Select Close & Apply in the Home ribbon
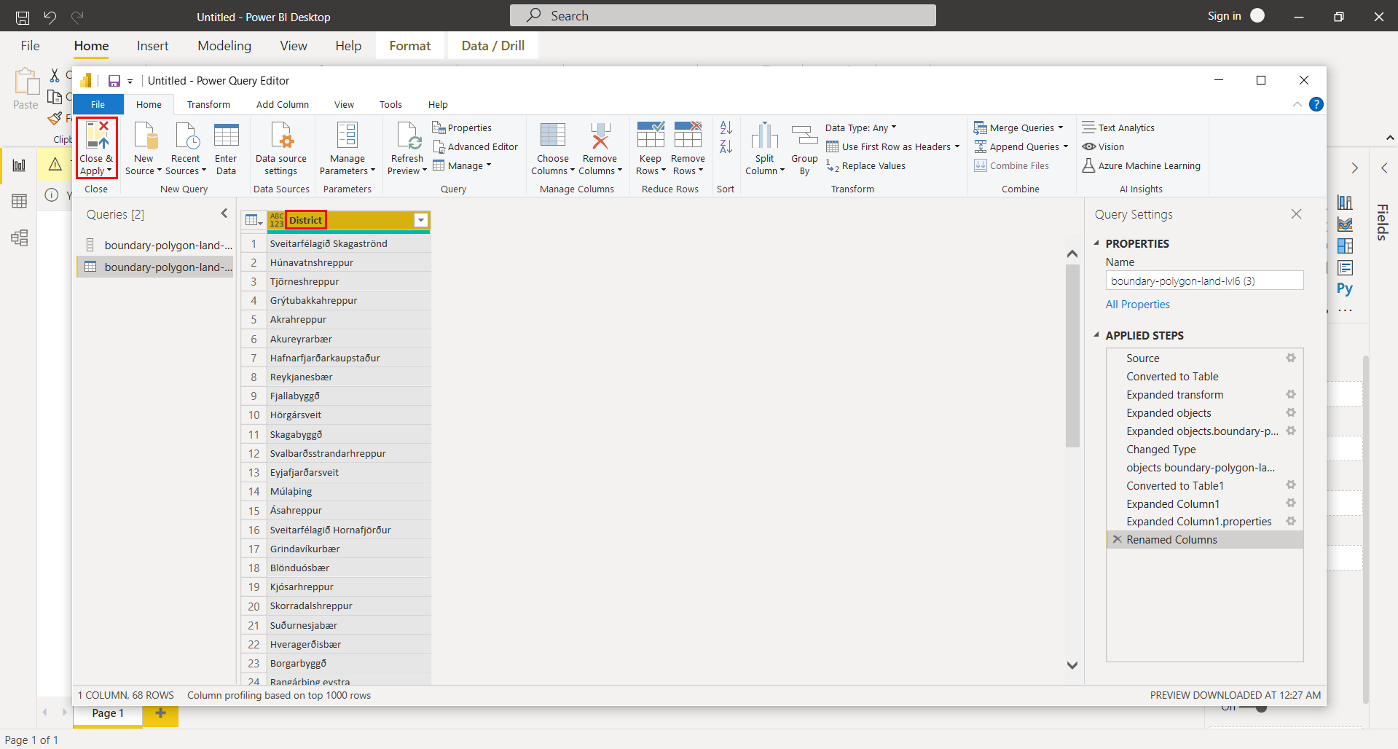Viewport: 1398px width, 749px height. [x=96, y=147]
